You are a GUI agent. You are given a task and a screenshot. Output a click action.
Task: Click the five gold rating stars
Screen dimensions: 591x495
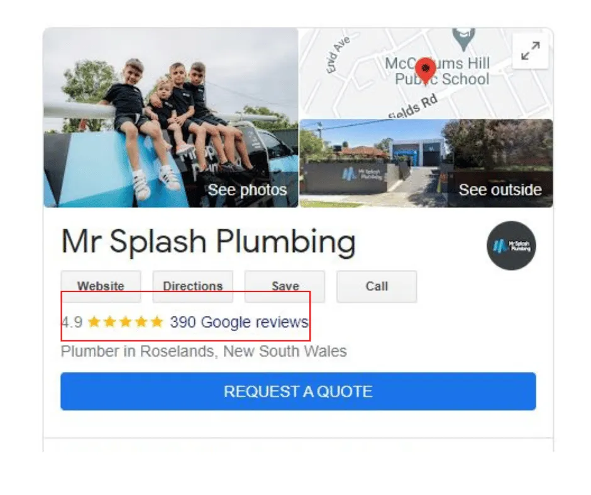(x=125, y=322)
